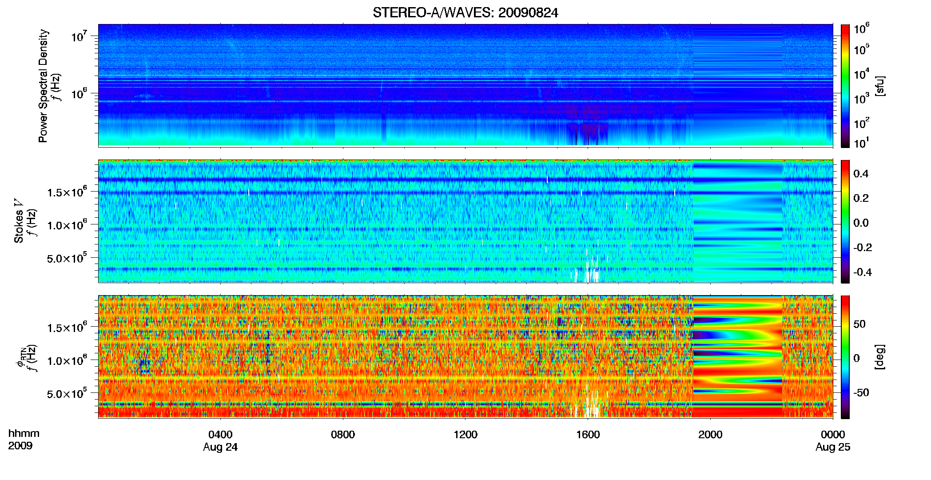Click the phi RTN angle colorbar
Screen dimensions: 931x480
coord(845,357)
